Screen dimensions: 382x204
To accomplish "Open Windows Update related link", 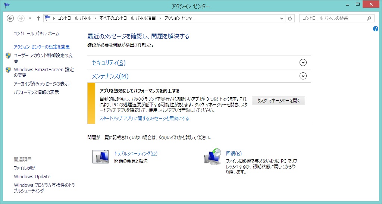I will tap(32, 177).
